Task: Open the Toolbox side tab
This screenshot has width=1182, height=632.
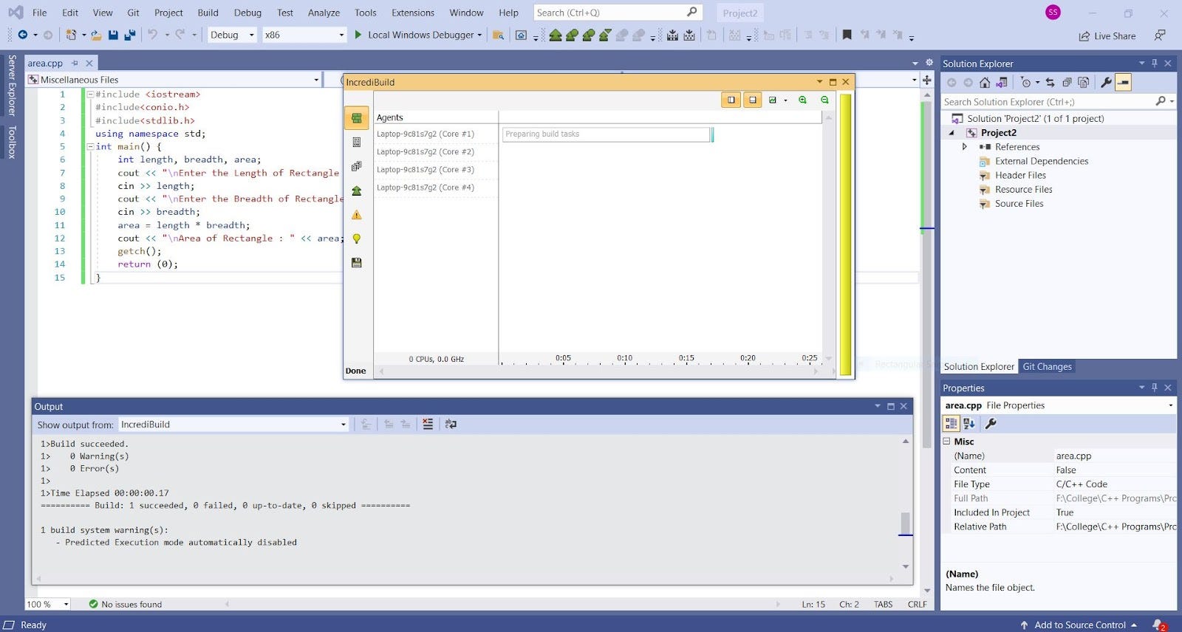Action: (12, 142)
